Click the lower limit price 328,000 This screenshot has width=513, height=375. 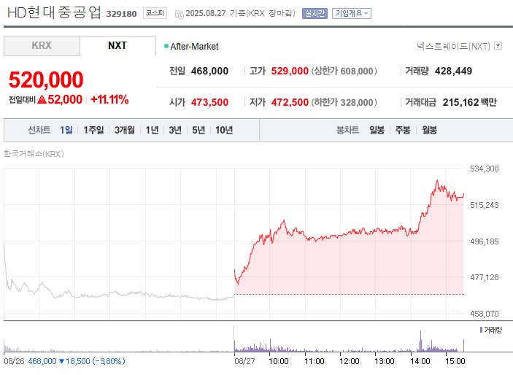tap(357, 102)
